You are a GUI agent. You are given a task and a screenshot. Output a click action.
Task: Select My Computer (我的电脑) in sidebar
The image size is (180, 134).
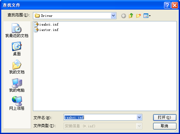coord(17,85)
